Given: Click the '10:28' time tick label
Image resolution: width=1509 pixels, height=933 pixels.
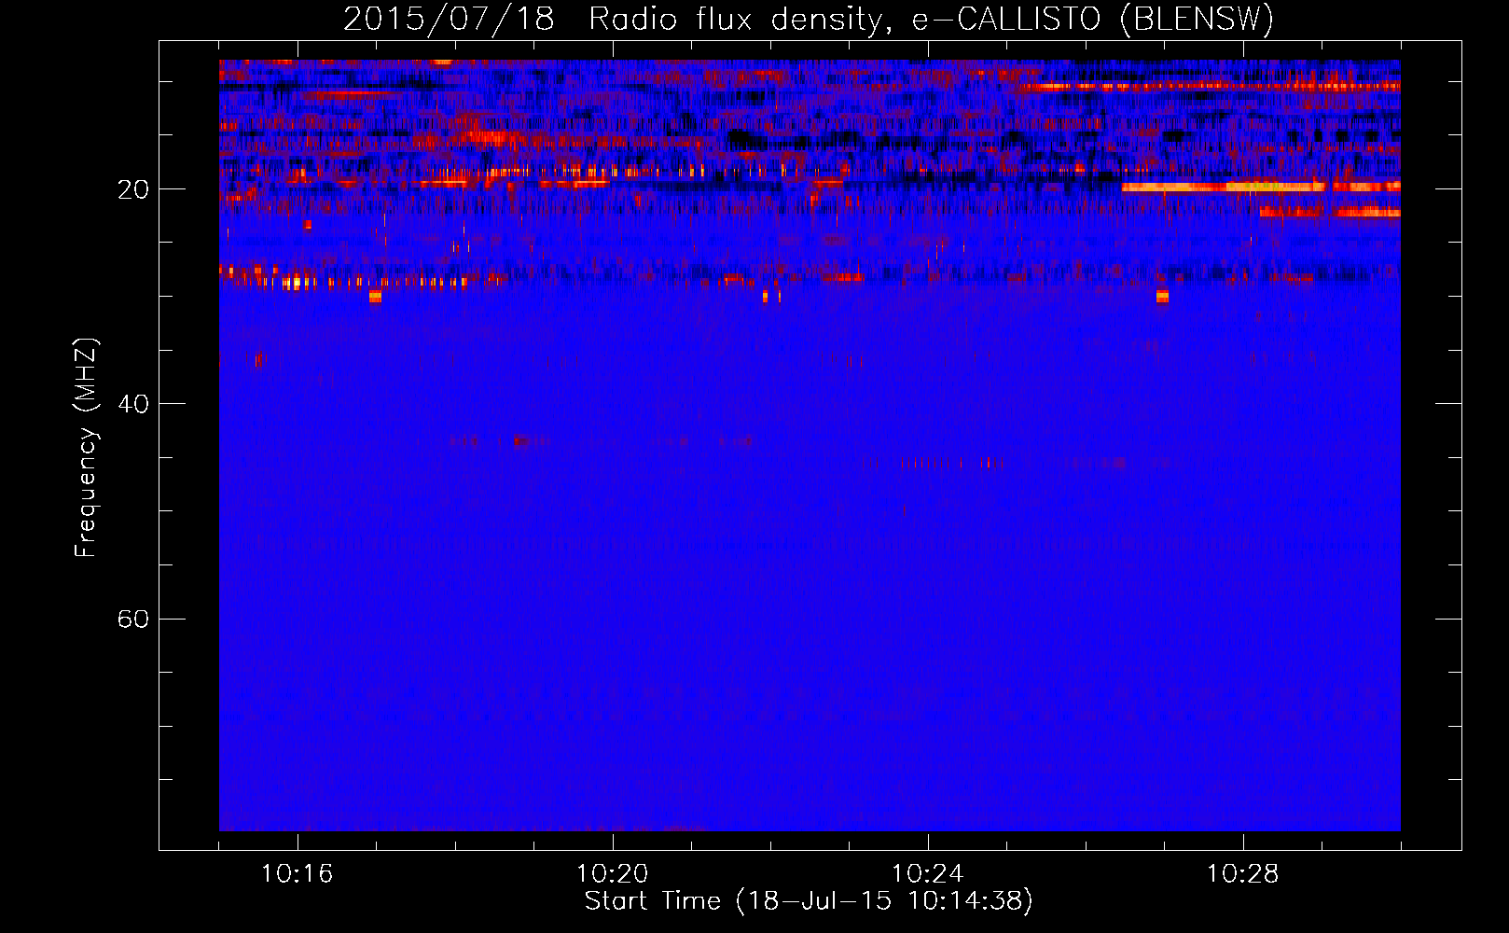Looking at the screenshot, I should tap(1243, 874).
